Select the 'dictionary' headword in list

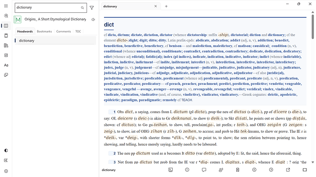click(55, 41)
